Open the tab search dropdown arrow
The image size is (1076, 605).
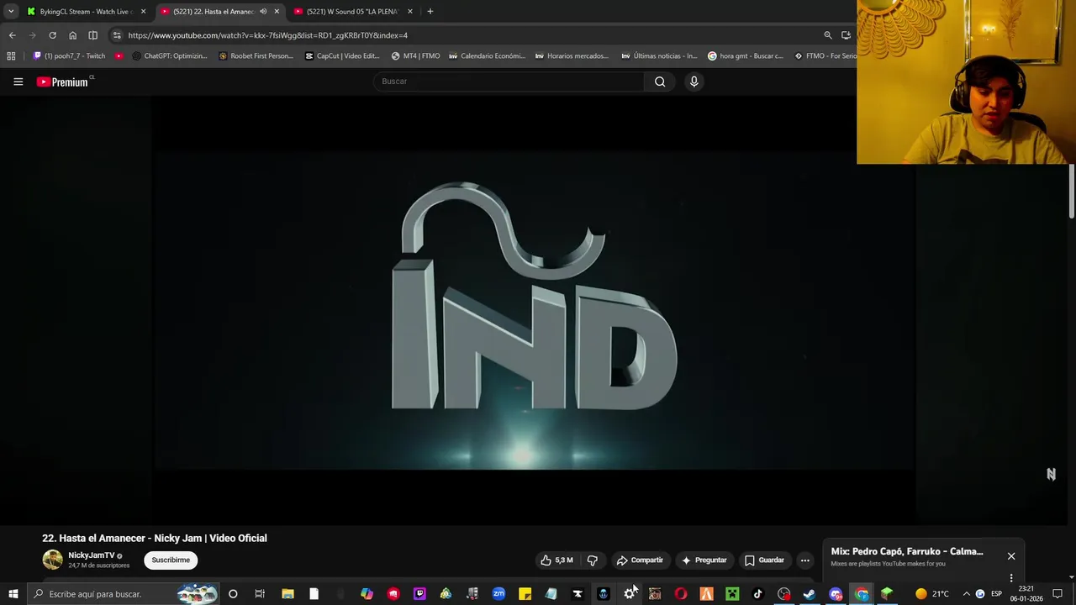(x=10, y=12)
